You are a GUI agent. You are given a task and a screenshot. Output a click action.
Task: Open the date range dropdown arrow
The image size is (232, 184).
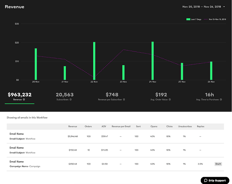click(x=224, y=7)
